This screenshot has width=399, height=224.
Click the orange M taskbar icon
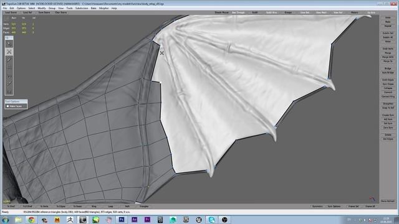pos(57,220)
